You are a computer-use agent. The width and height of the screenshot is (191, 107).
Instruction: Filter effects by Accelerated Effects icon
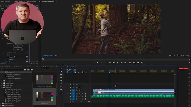click(x=25, y=70)
